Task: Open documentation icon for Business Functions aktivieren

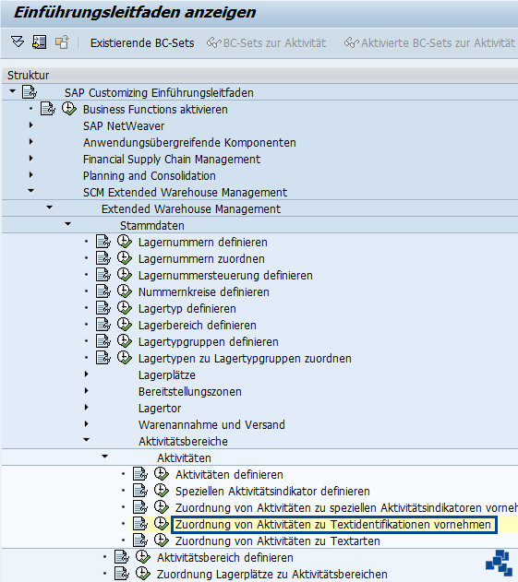Action: click(x=48, y=109)
